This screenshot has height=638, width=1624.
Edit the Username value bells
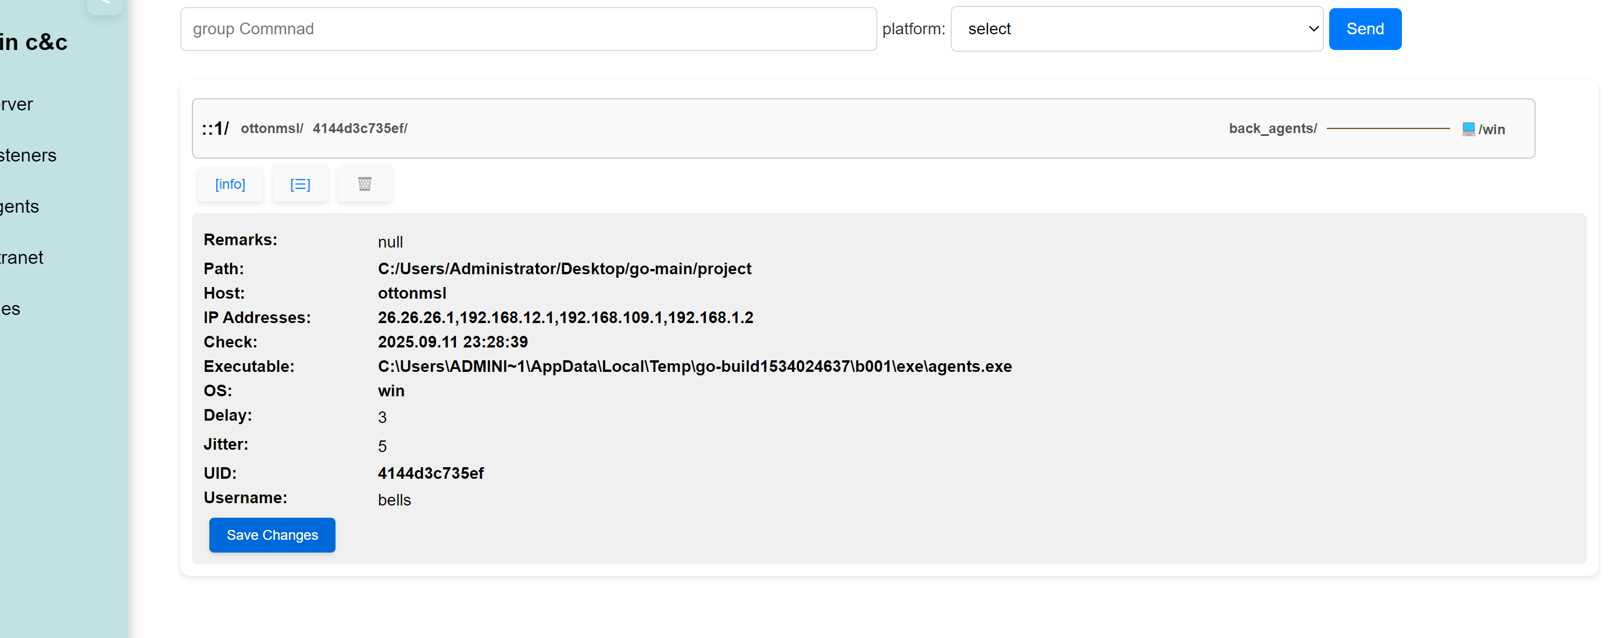point(394,500)
